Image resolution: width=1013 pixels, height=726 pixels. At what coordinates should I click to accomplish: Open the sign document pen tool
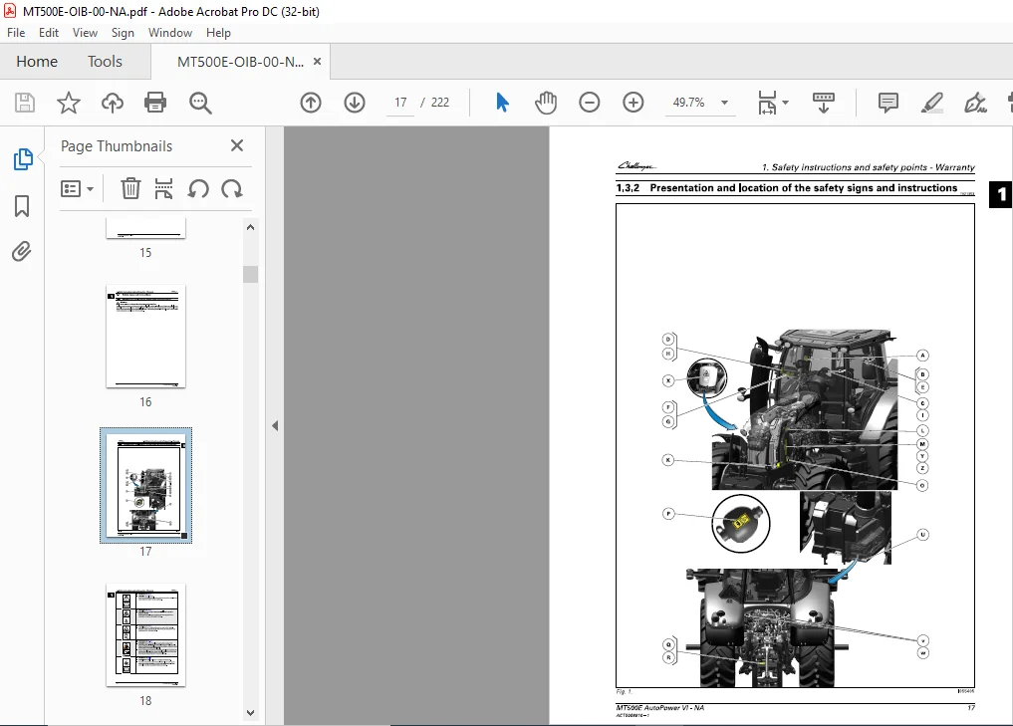click(975, 103)
